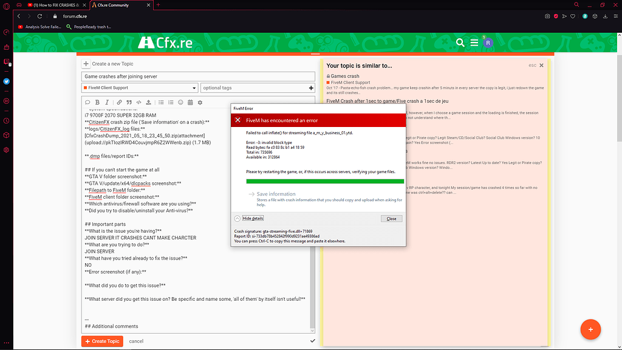622x350 pixels.
Task: Open the FiveM Client Support category dropdown
Action: [x=140, y=87]
